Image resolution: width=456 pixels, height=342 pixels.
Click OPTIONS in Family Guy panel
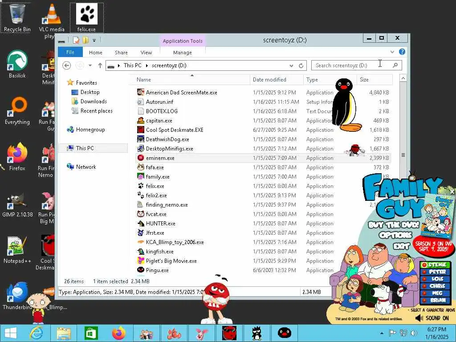point(395,235)
